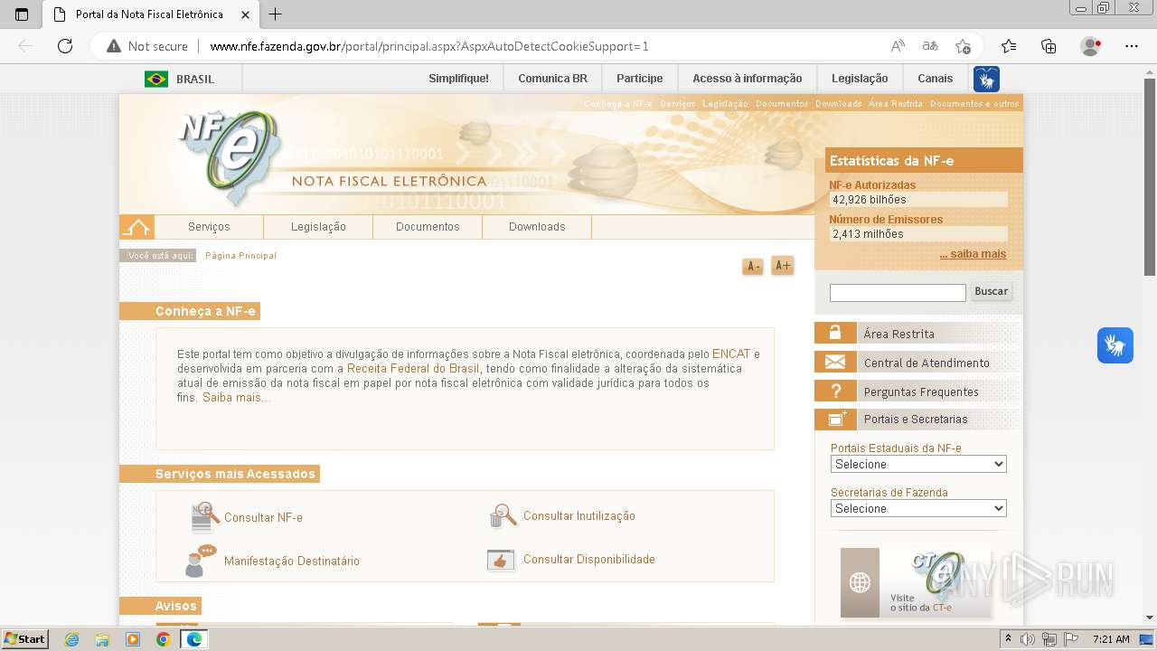Click Documentos e outros in top strip
This screenshot has height=651, width=1157.
point(974,104)
